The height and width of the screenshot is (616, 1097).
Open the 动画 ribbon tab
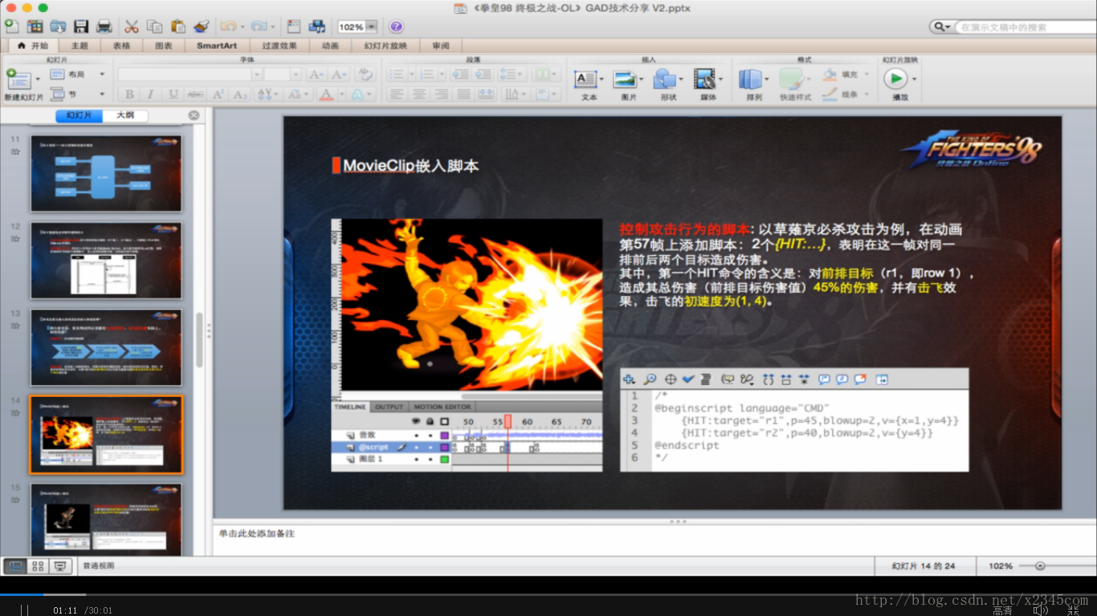point(330,46)
